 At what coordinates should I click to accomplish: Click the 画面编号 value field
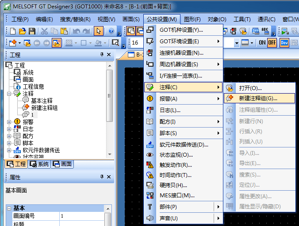(82, 216)
